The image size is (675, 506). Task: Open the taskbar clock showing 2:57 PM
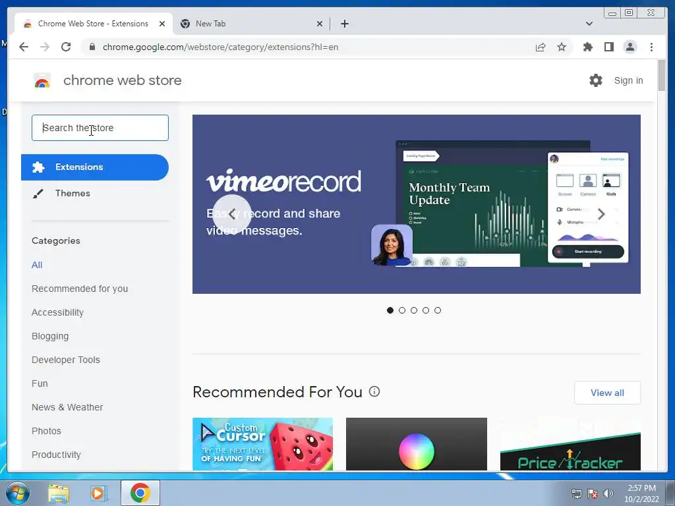[x=641, y=493]
